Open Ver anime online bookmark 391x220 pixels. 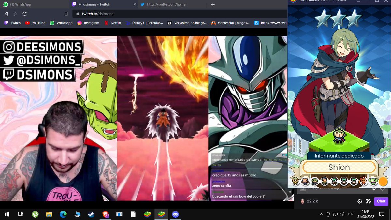coord(187,23)
